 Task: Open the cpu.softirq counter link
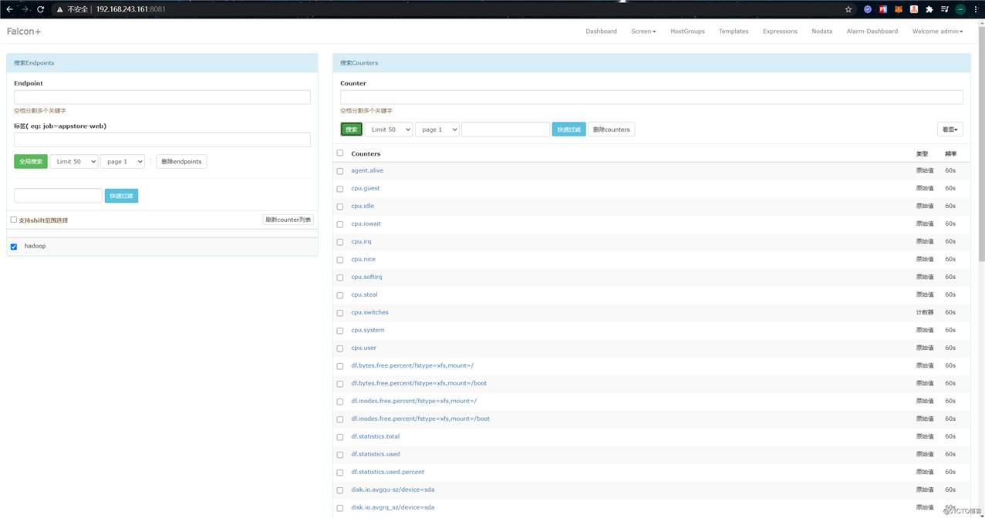coord(366,277)
